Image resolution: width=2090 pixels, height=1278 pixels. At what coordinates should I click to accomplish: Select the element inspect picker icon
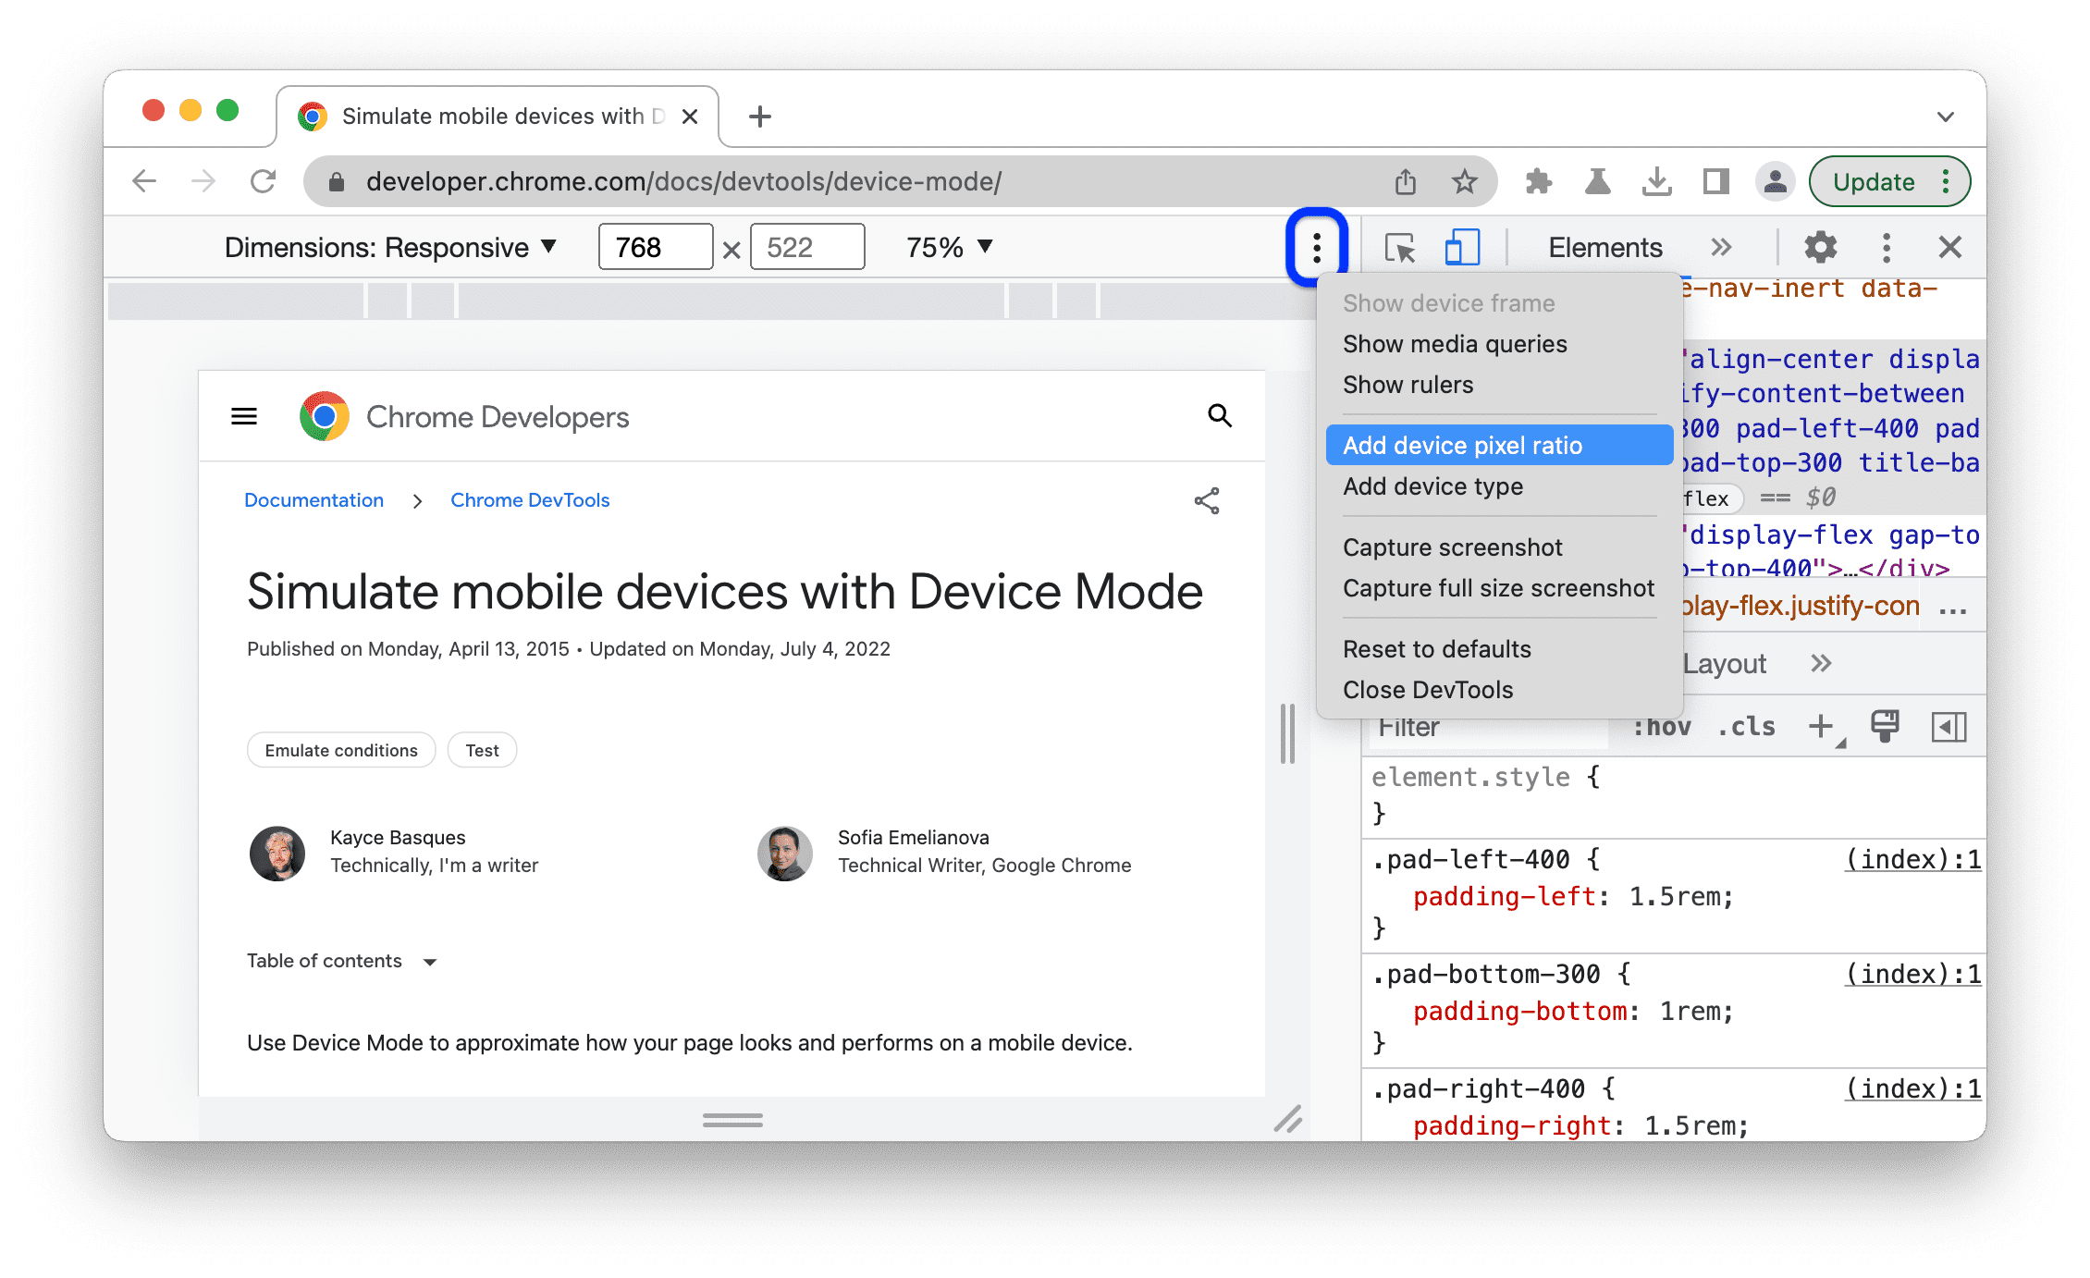click(1399, 248)
